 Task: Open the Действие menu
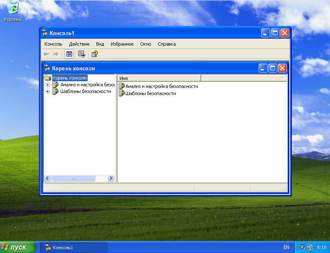click(x=79, y=44)
